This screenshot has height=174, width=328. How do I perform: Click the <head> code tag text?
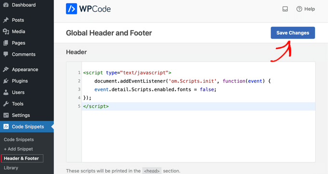point(151,171)
